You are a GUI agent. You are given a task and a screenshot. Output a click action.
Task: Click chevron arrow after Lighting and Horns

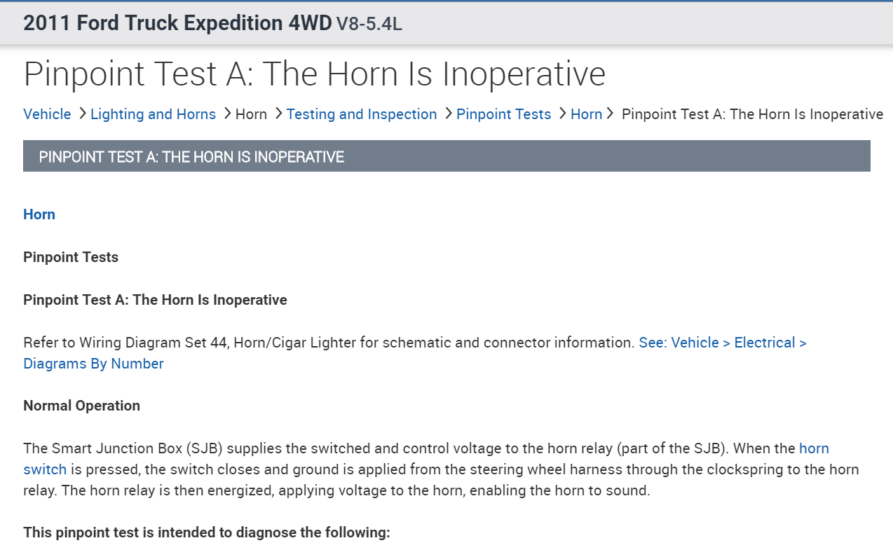227,114
